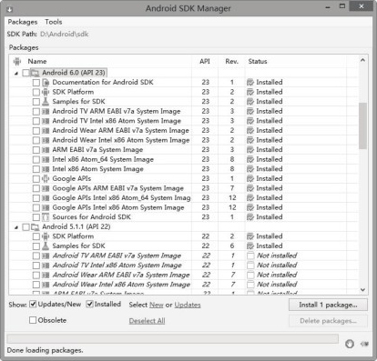This screenshot has height=361, width=377.
Task: Click the flask icon of API 22 Samples for SDK
Action: pyautogui.click(x=46, y=246)
